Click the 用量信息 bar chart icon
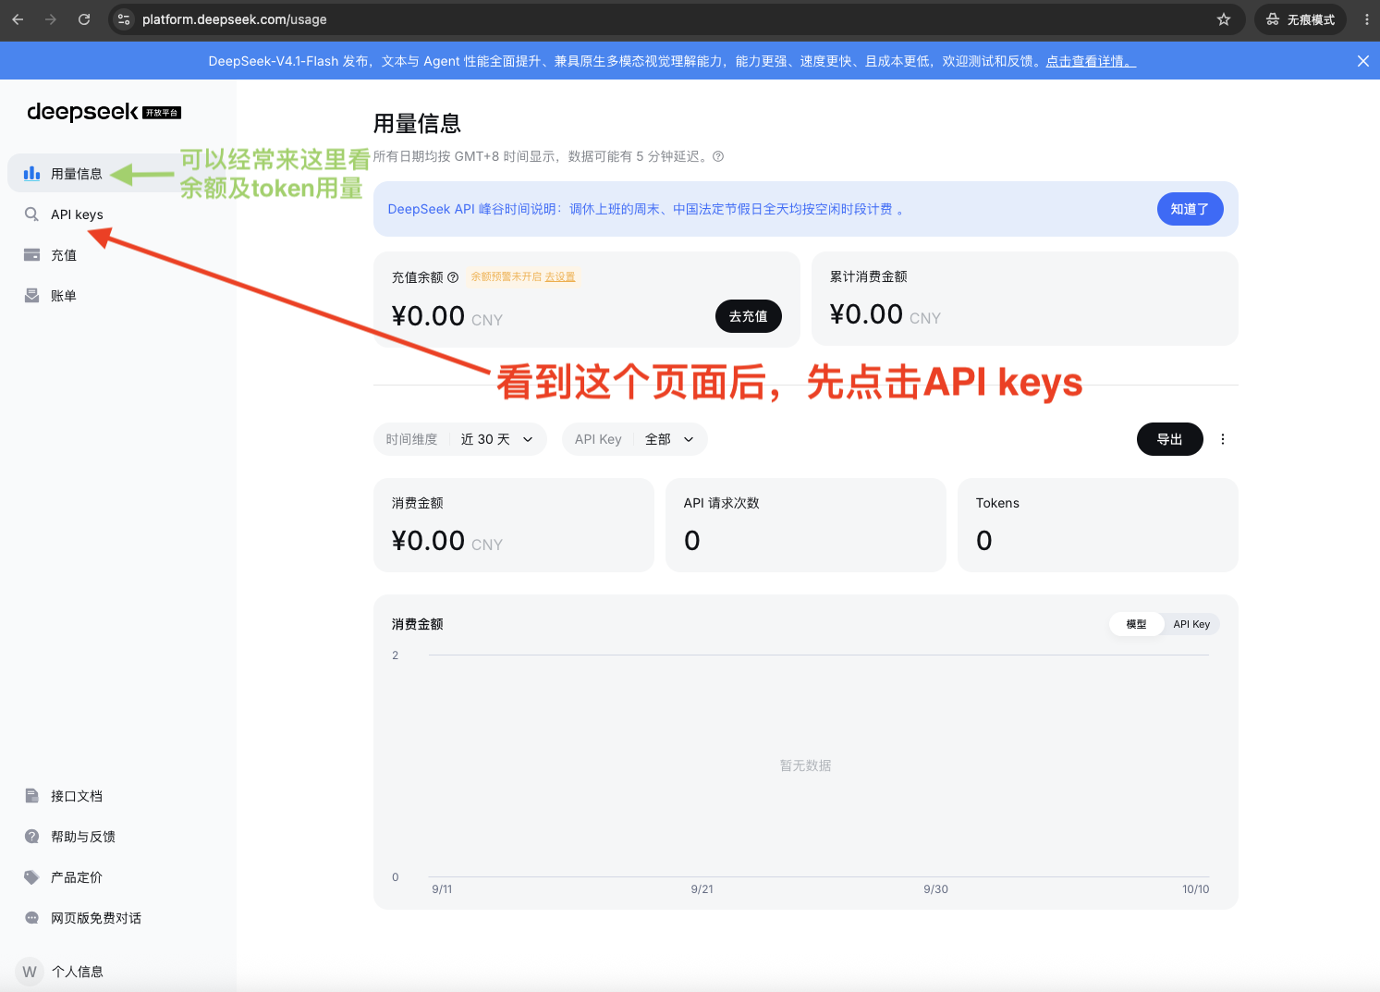The image size is (1380, 992). click(x=32, y=174)
